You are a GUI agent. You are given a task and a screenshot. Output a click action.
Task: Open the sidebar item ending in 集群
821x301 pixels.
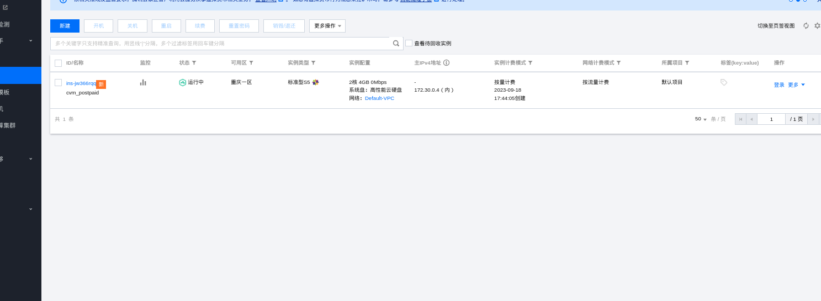click(x=8, y=125)
